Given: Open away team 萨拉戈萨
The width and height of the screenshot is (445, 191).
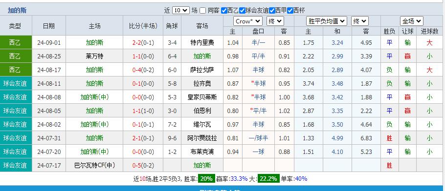Looking at the screenshot, I should click(x=202, y=70).
